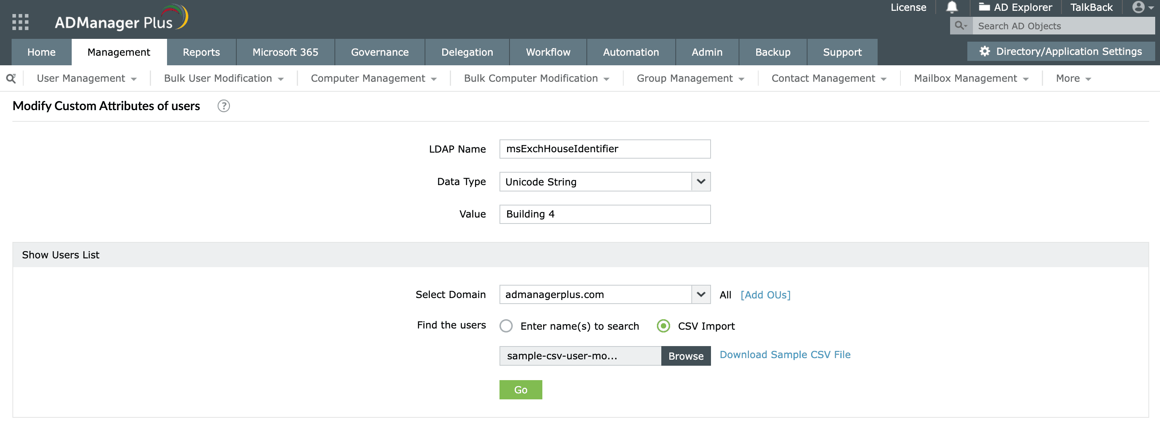Open help for Modify Custom Attributes

[x=224, y=106]
